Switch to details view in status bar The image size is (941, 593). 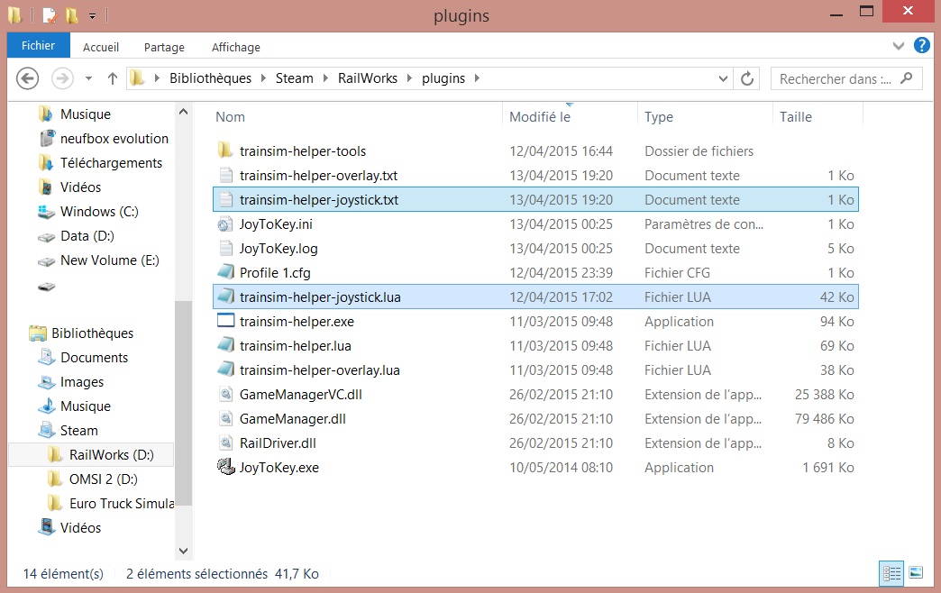[x=891, y=574]
